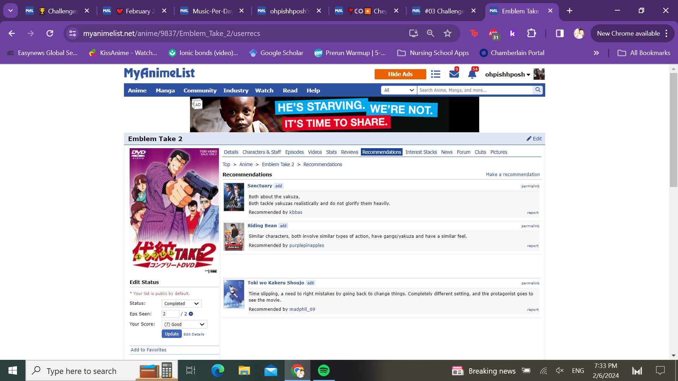Screen dimensions: 678x381
Task: Click the search magnifier button
Action: 537,90
